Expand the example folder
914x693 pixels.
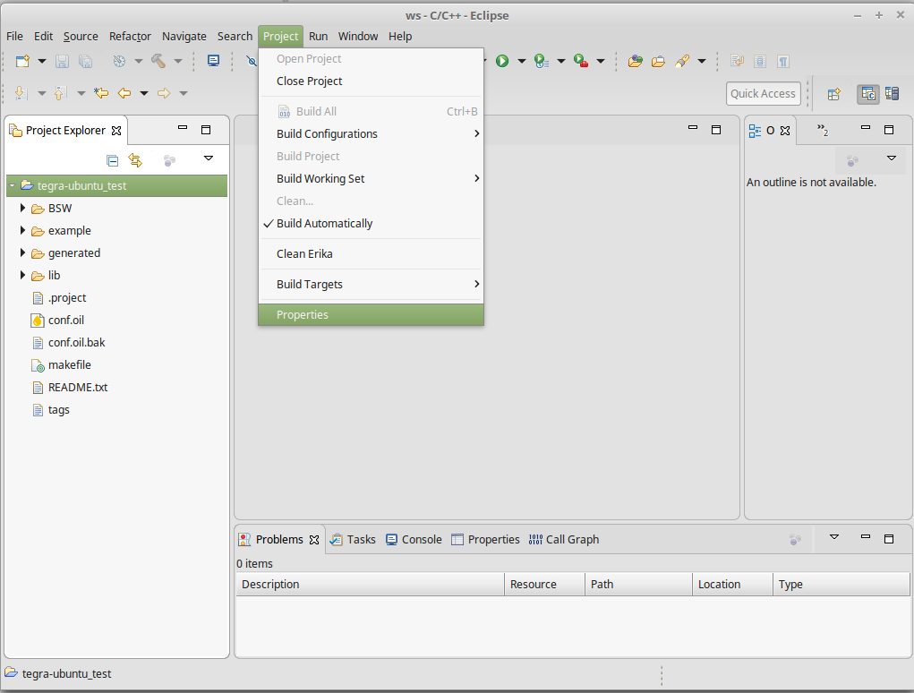coord(22,230)
